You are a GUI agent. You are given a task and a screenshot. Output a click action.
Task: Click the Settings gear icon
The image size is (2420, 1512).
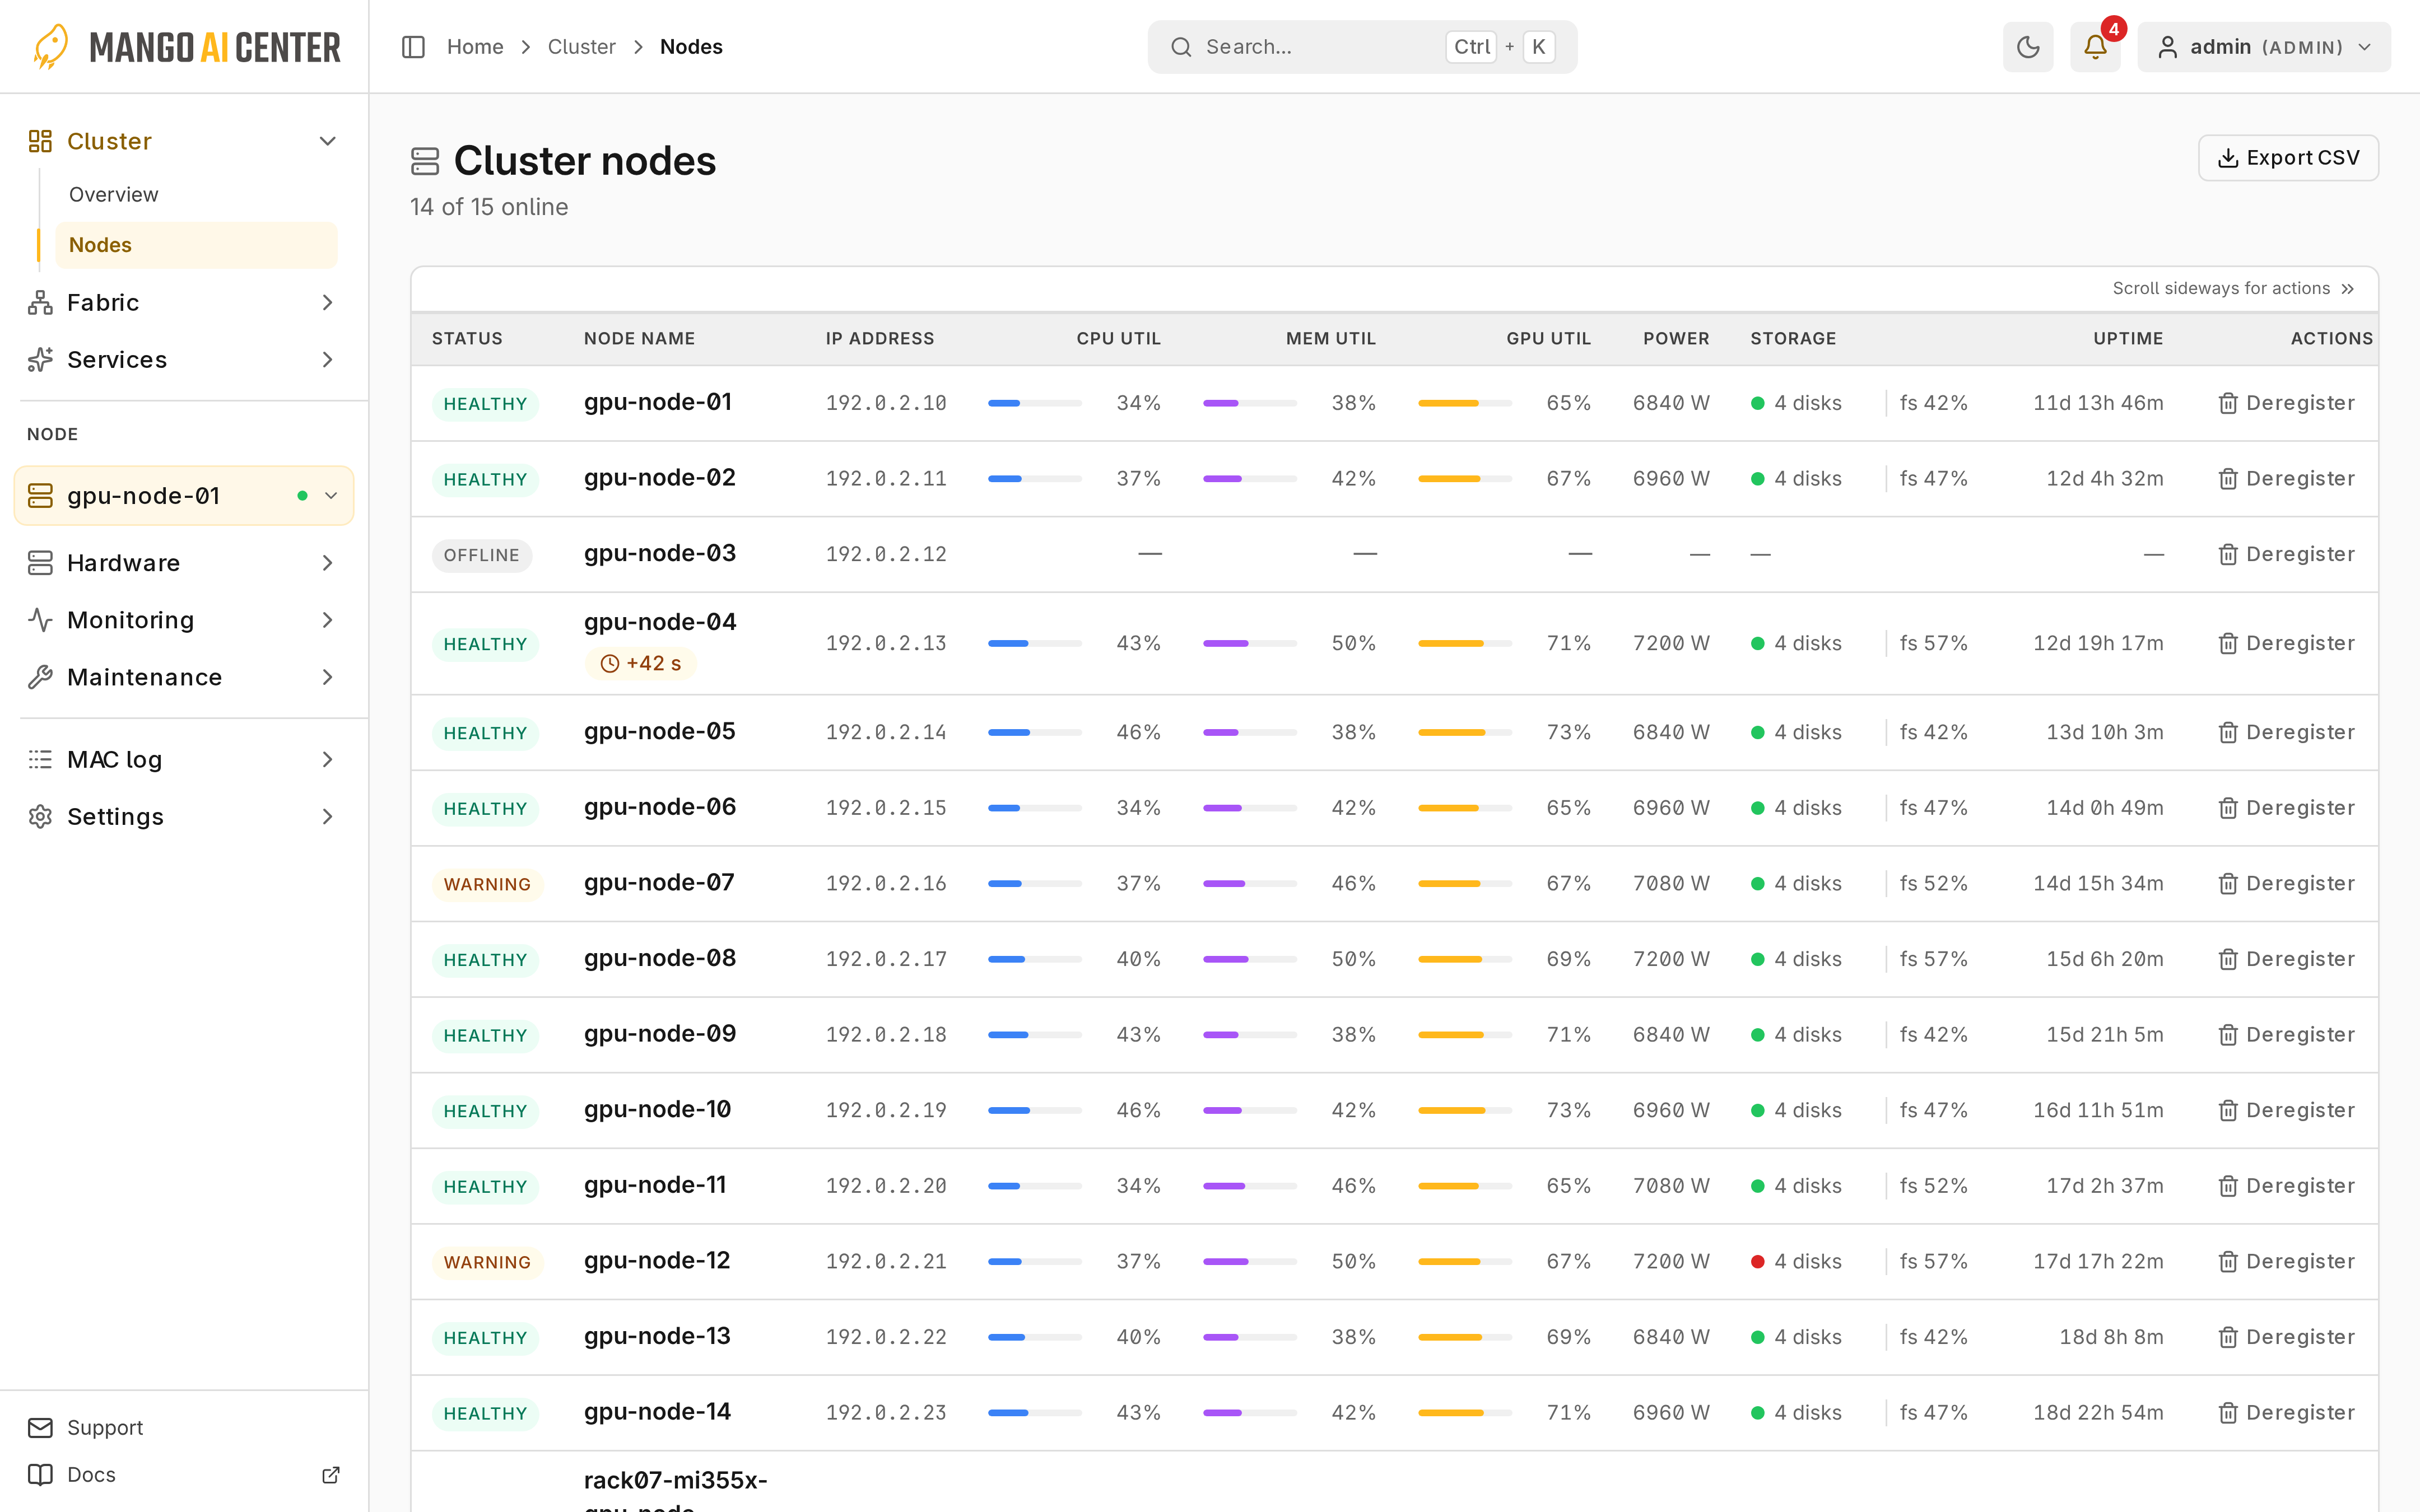click(x=40, y=816)
